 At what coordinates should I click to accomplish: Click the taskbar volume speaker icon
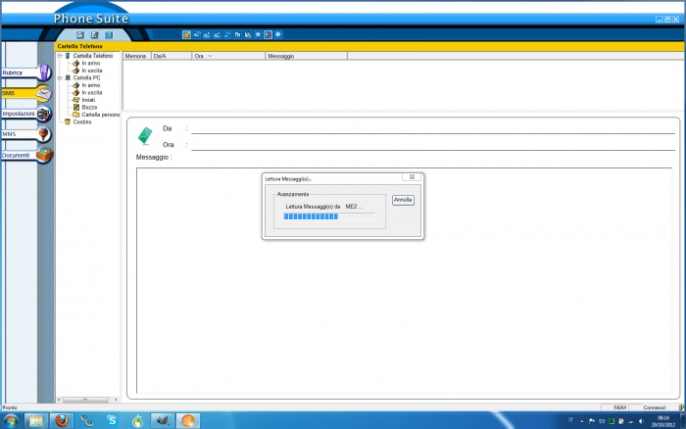641,421
